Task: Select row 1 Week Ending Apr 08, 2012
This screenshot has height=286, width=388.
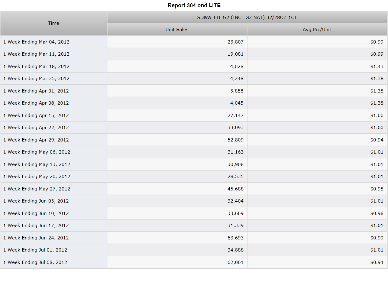Action: click(x=194, y=103)
